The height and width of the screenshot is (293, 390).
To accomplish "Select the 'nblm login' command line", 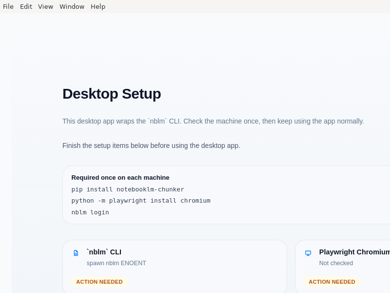I will [x=90, y=212].
